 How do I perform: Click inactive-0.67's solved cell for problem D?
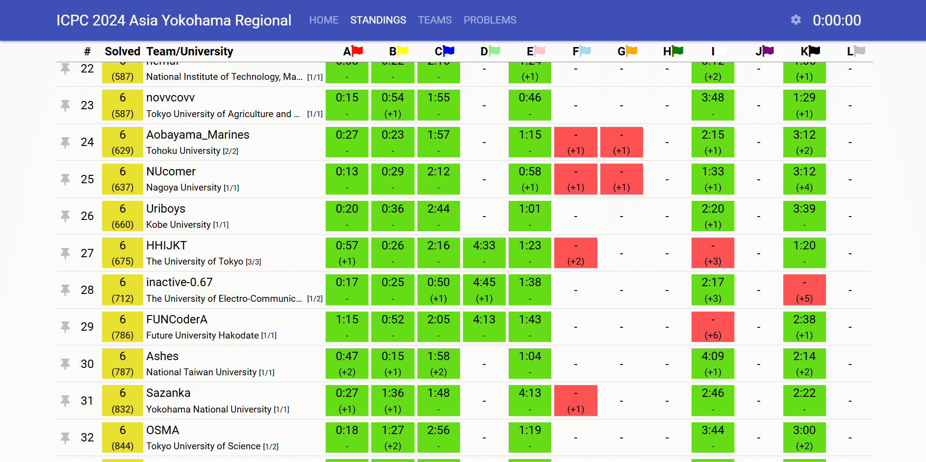tap(484, 290)
